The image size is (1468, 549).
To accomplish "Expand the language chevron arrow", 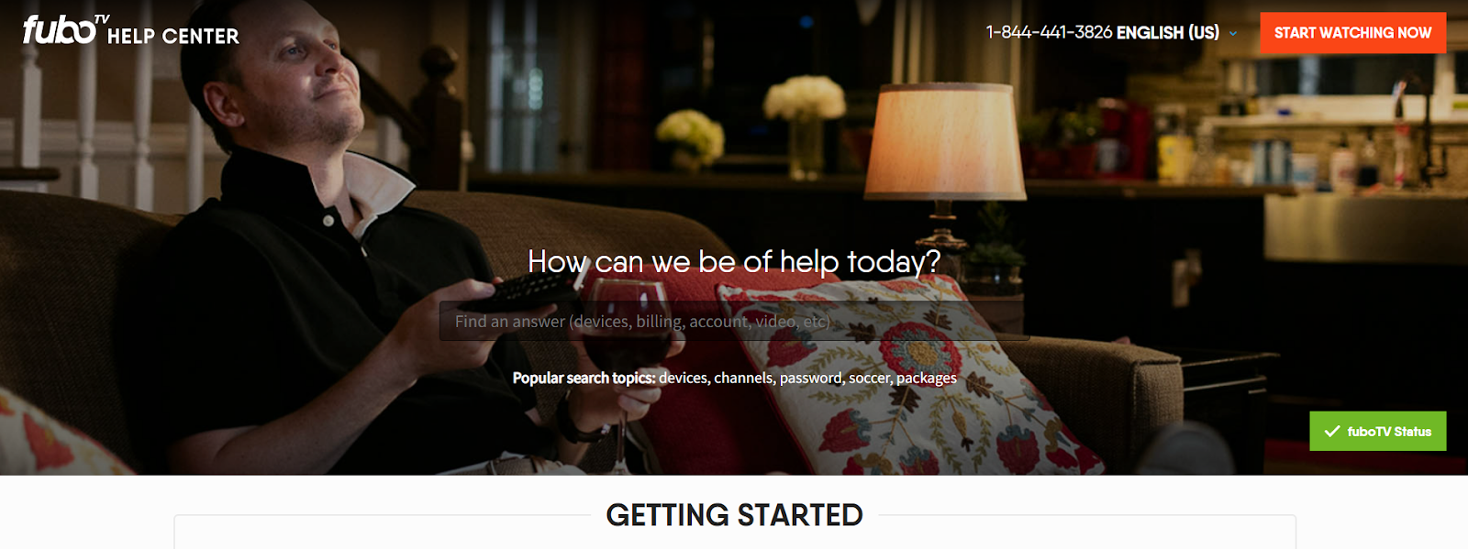I will 1233,33.
